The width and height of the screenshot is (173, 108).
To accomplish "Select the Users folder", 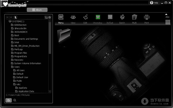I will [15, 67].
